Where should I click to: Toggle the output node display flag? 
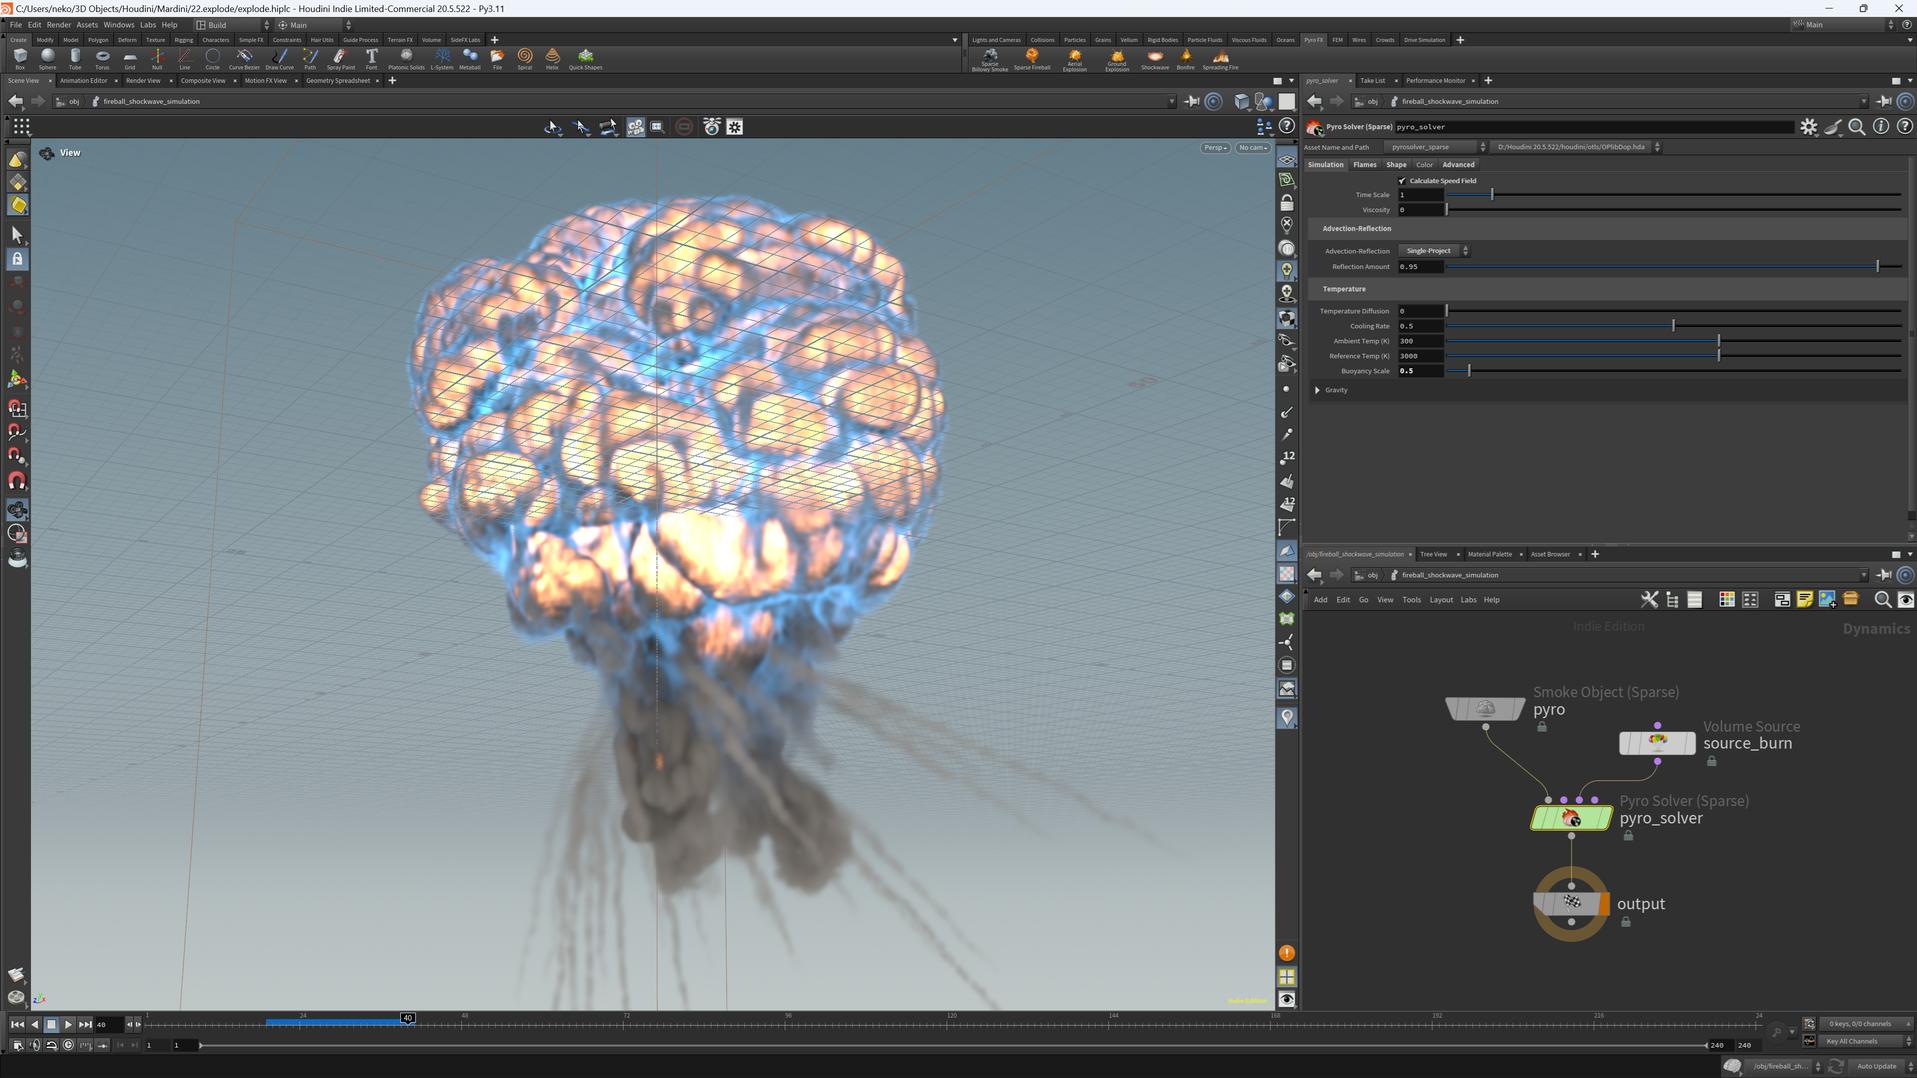pos(1603,904)
